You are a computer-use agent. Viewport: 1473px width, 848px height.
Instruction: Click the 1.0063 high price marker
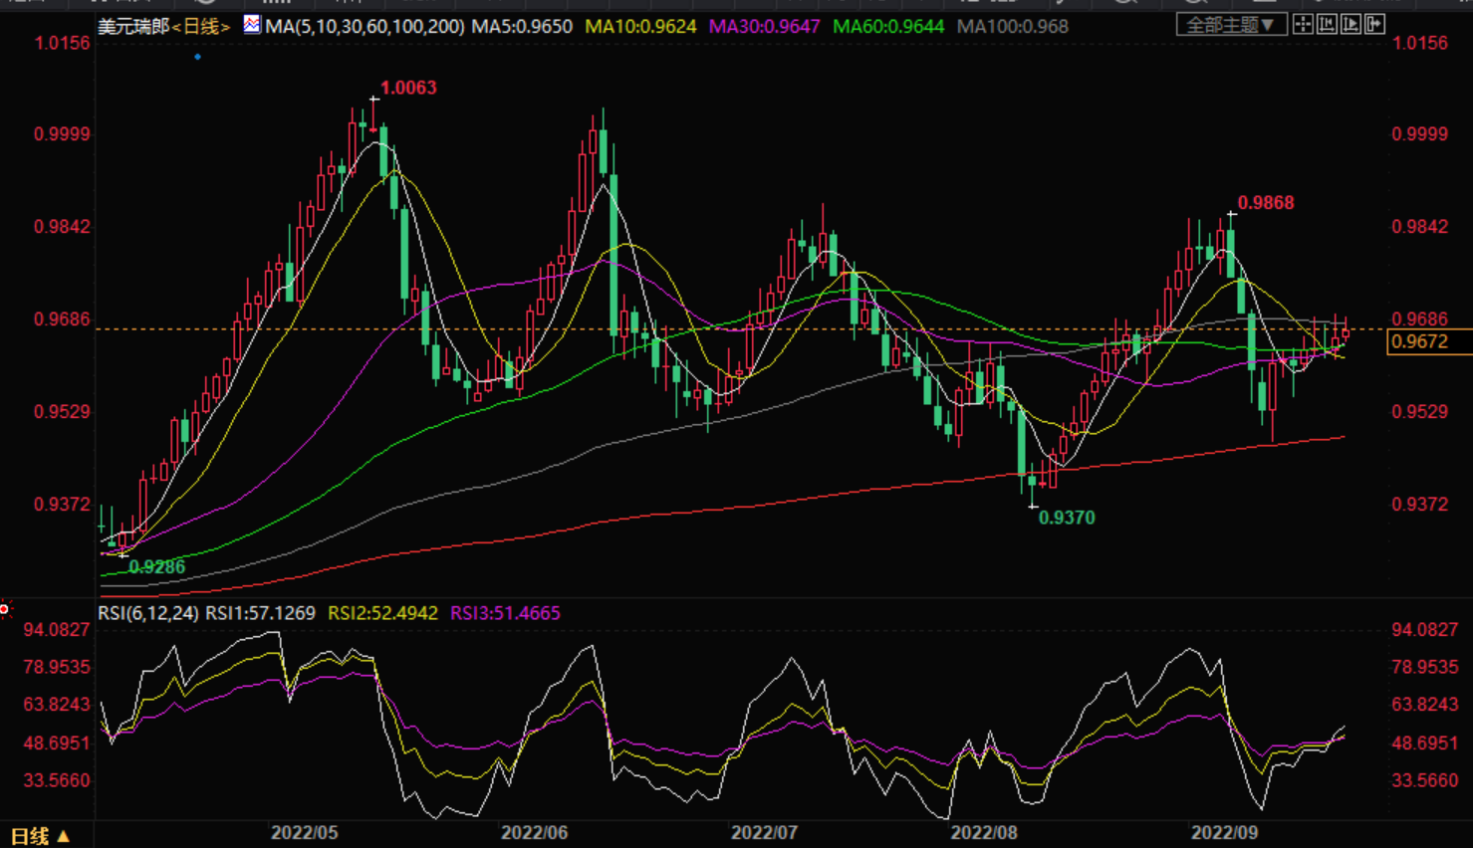[x=408, y=88]
